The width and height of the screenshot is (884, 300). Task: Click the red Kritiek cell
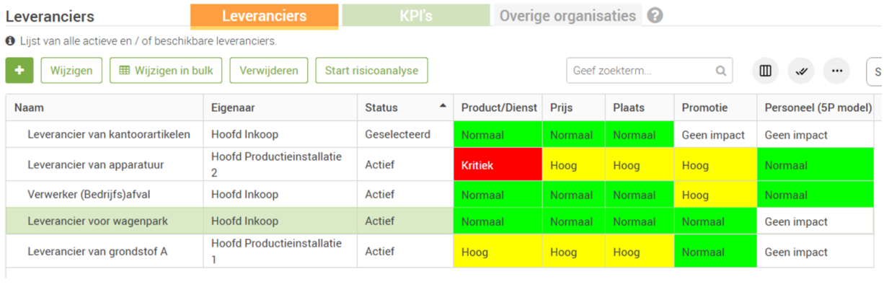click(x=497, y=165)
